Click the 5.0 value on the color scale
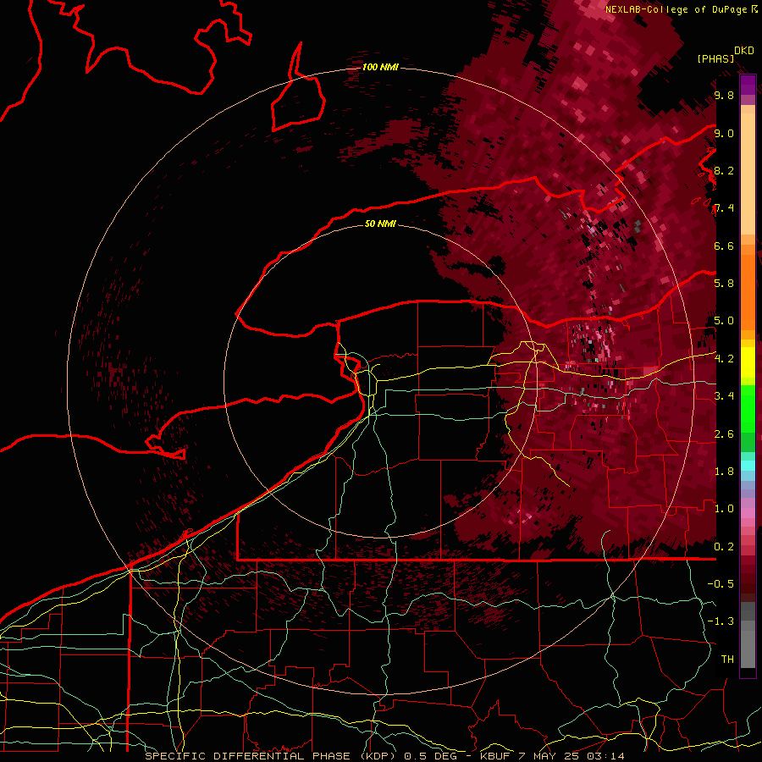Viewport: 762px width, 762px height. [x=724, y=321]
